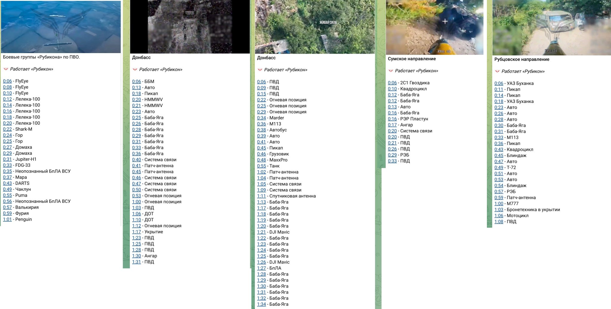Open the 1:11 timestamp for Спутниковая антенна

click(x=262, y=196)
